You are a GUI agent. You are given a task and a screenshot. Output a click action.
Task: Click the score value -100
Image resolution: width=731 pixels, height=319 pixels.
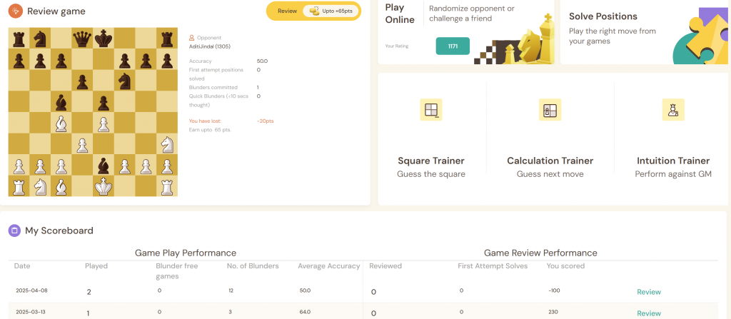(555, 290)
